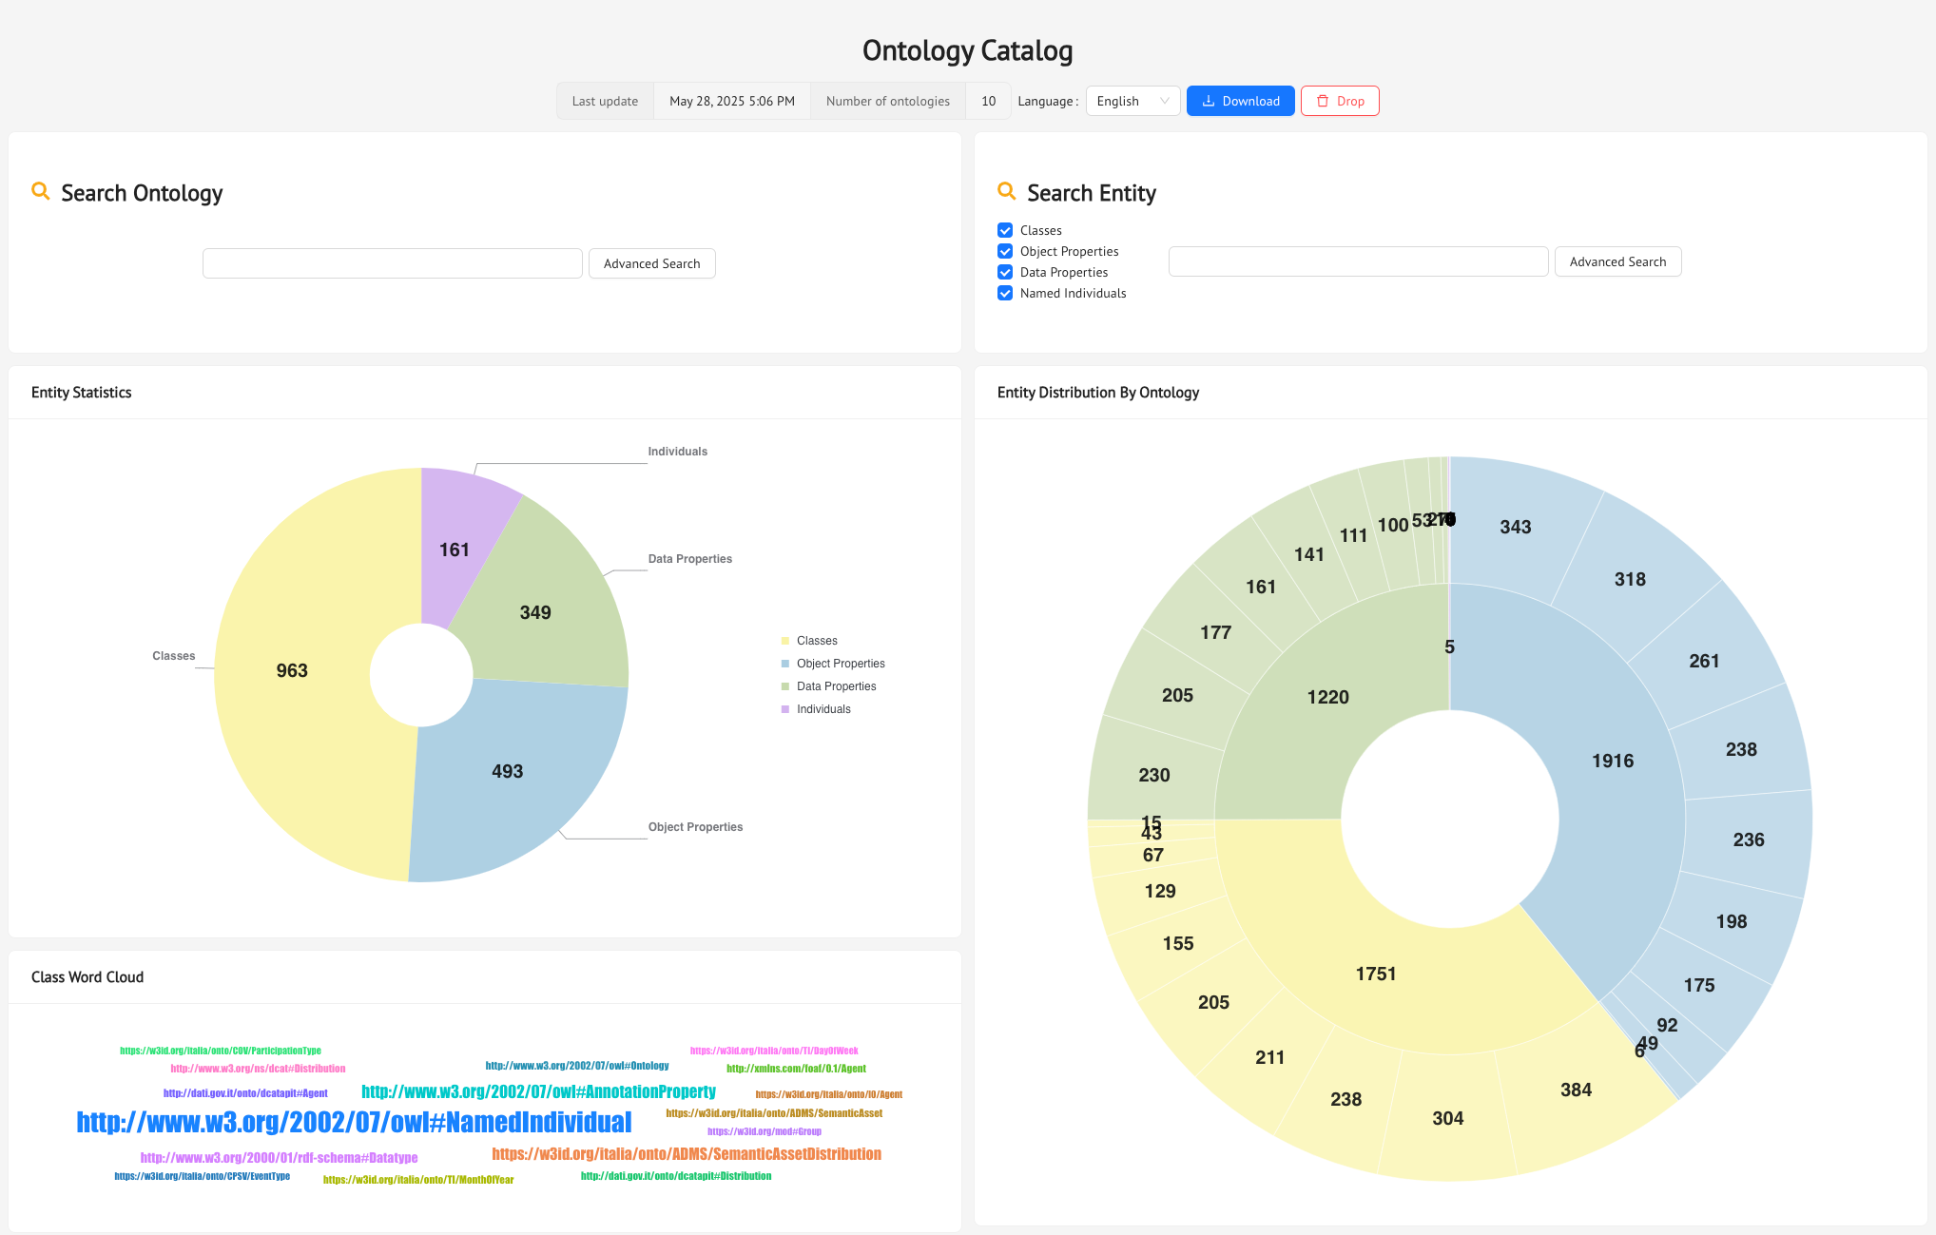Disable the Data Properties filter

tap(1005, 272)
